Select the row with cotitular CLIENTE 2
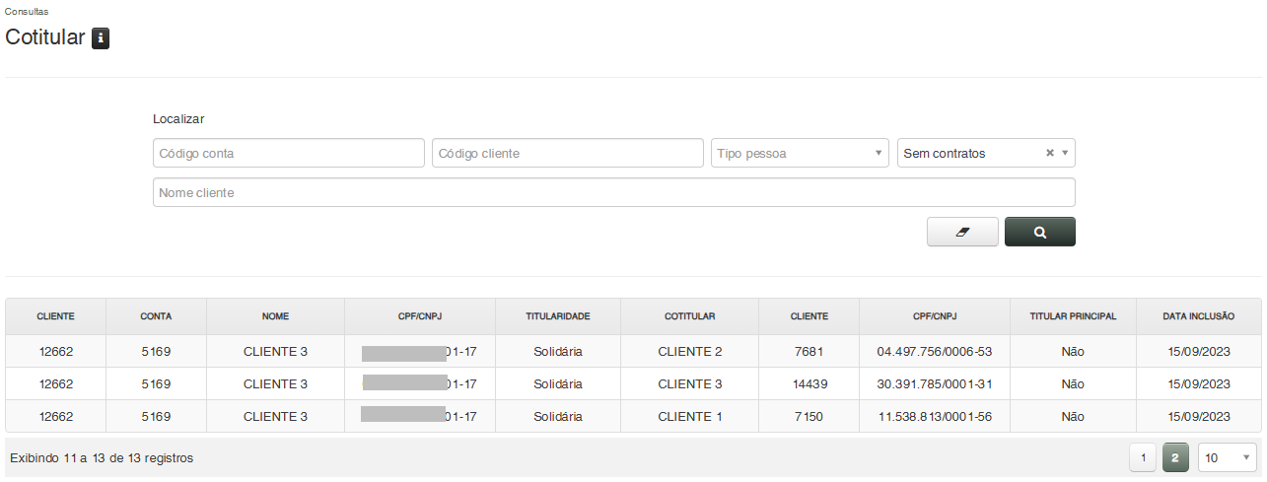1267x482 pixels. [690, 351]
